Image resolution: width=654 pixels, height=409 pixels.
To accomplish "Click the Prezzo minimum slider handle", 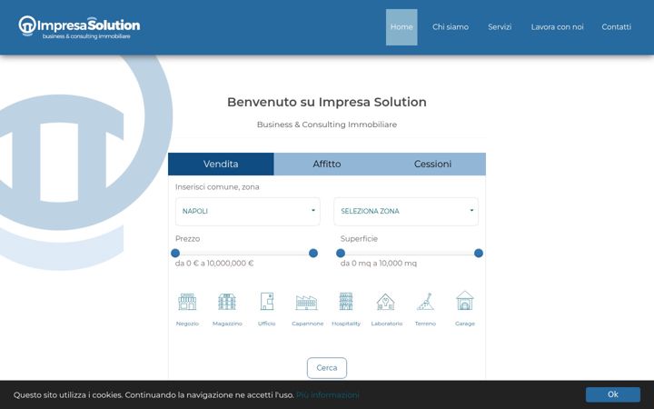I will point(175,253).
